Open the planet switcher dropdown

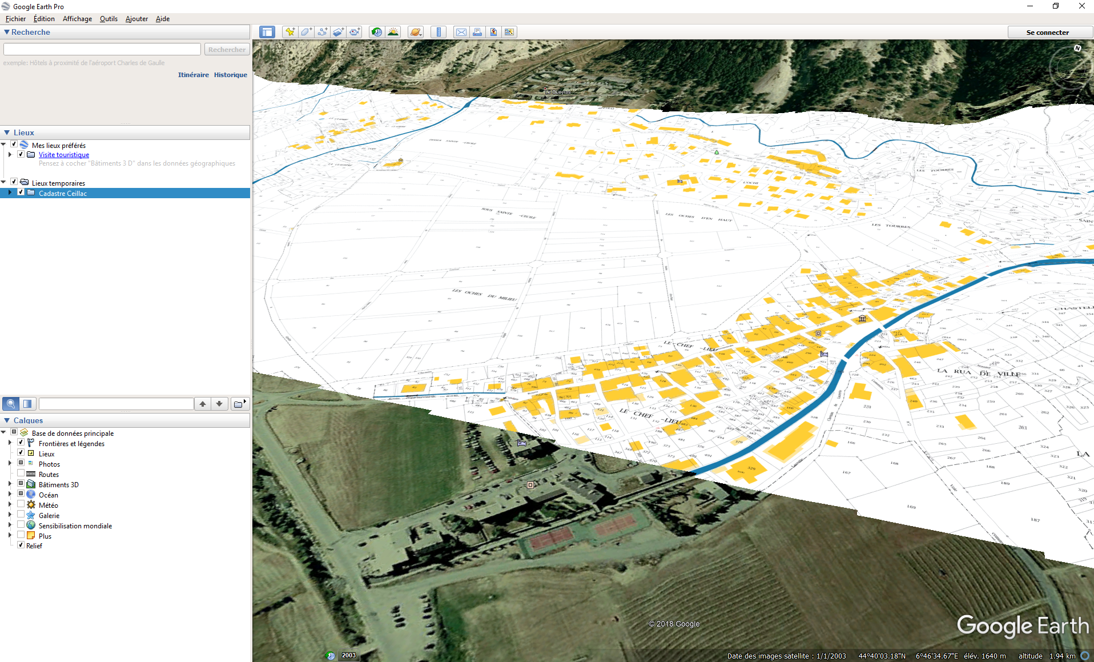pyautogui.click(x=416, y=32)
